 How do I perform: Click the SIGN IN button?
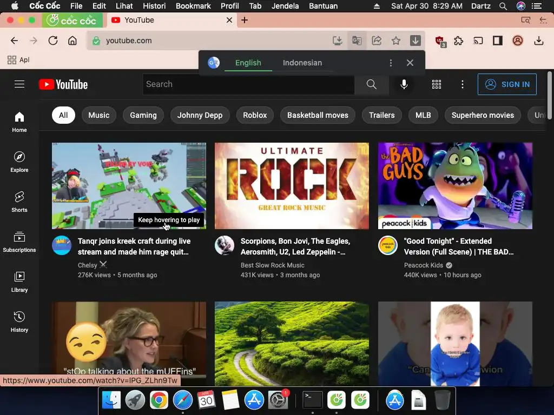click(x=507, y=84)
